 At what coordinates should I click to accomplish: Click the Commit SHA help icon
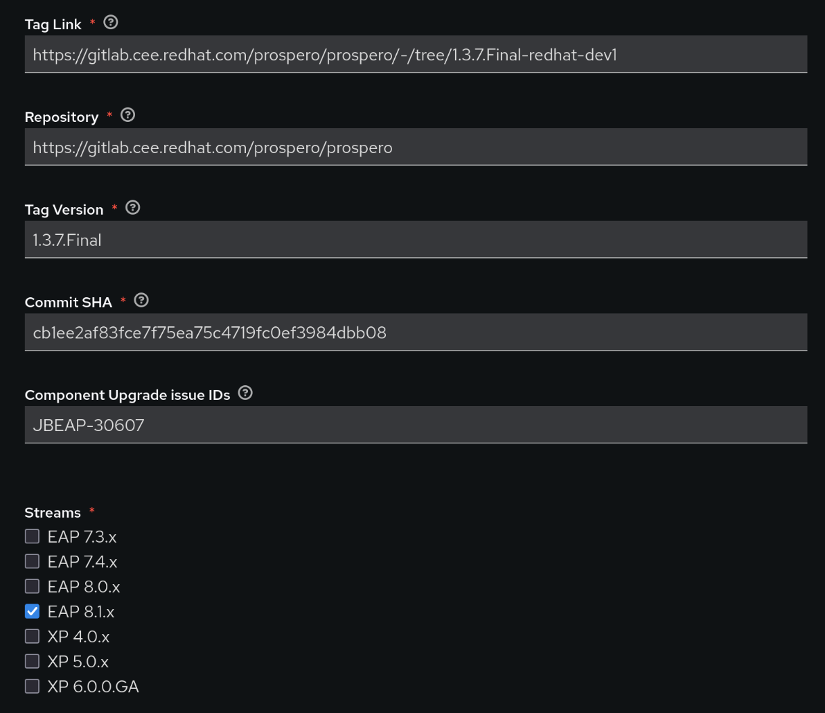click(141, 301)
